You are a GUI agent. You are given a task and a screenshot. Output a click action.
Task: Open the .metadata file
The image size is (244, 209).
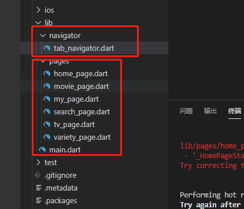coord(61,188)
